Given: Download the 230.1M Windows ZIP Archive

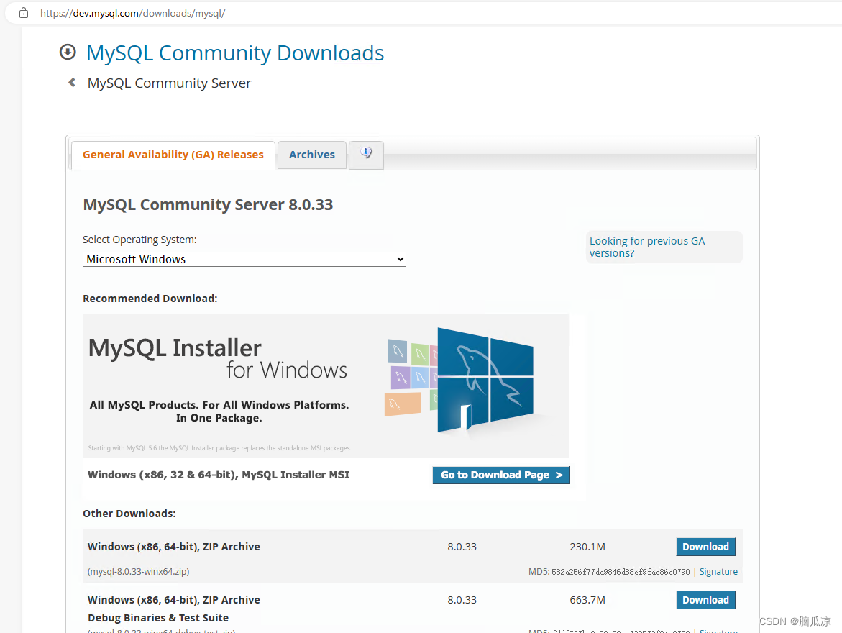Looking at the screenshot, I should click(x=705, y=547).
